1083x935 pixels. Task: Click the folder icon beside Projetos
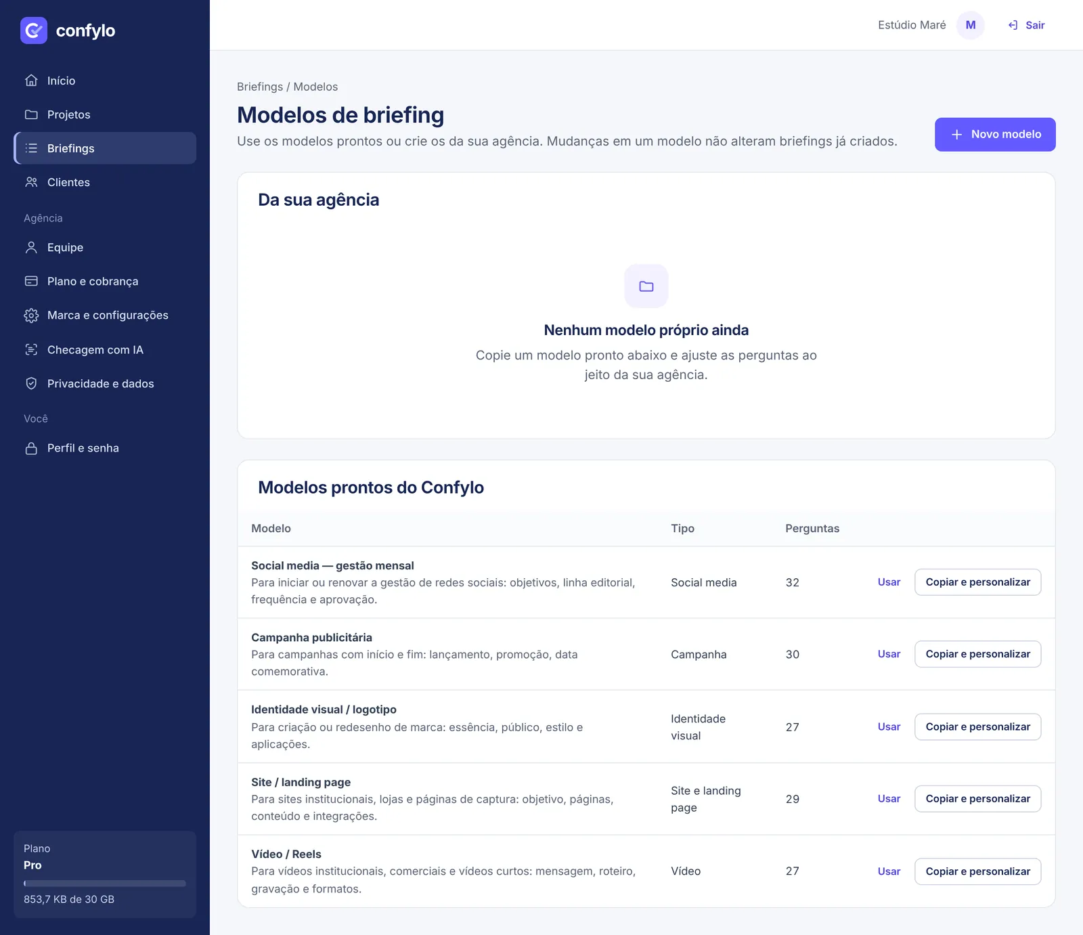click(x=31, y=114)
